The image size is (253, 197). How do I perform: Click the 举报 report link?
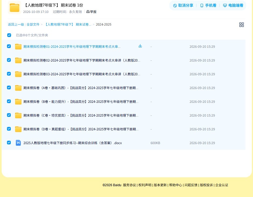[91, 12]
